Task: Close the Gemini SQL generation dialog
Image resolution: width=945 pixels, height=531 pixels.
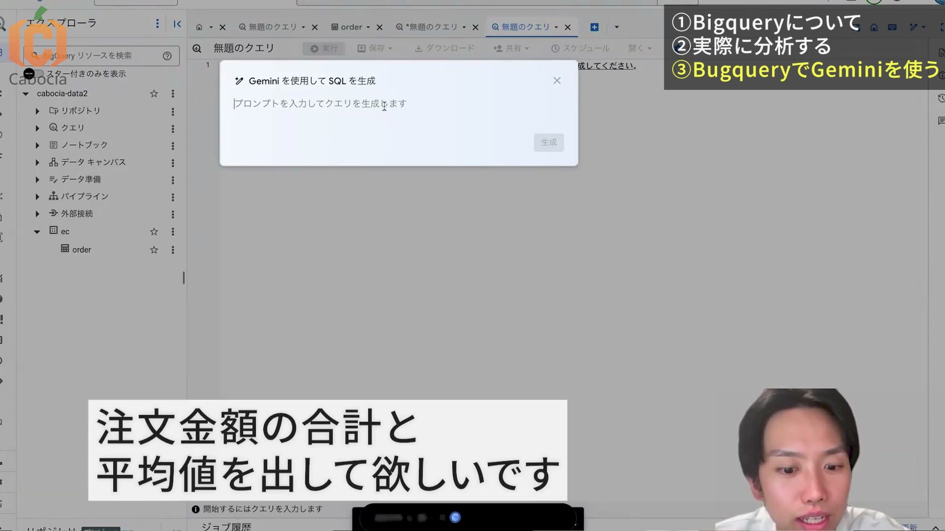Action: [557, 81]
